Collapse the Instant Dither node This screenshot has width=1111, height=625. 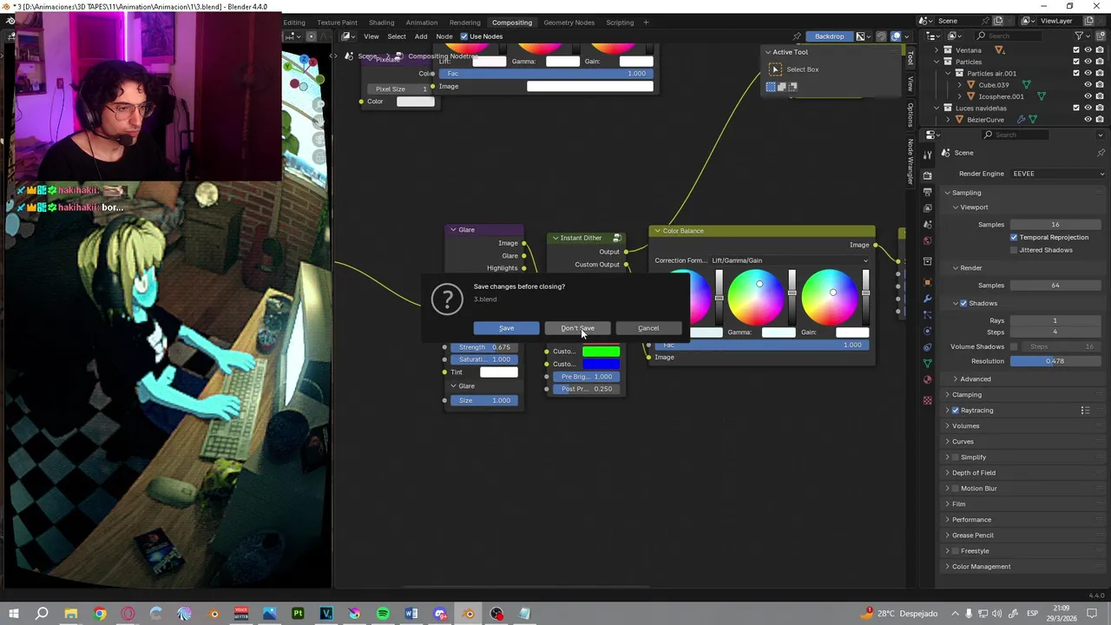[555, 238]
